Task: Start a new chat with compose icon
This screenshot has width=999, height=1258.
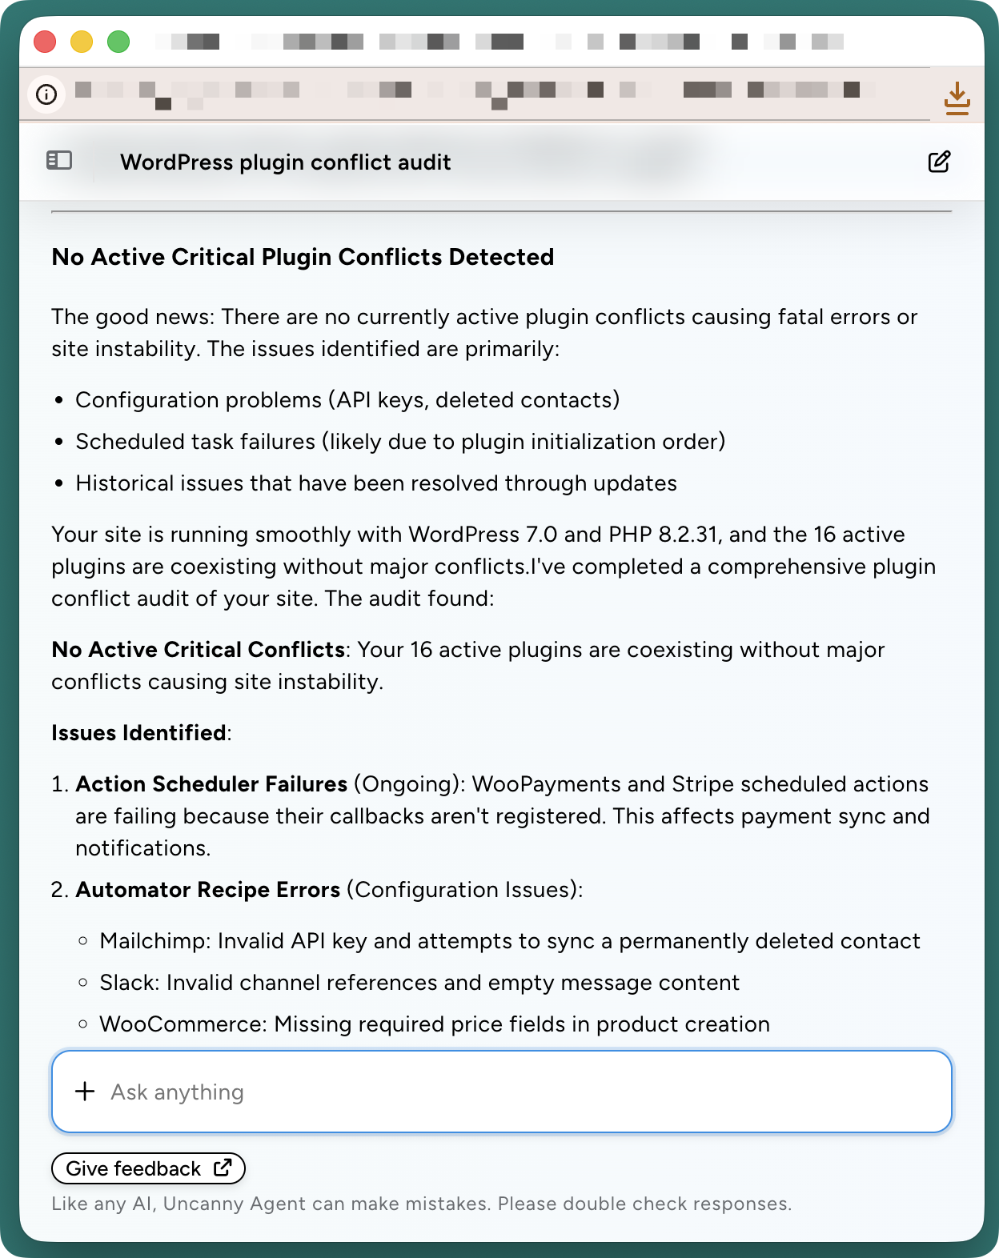Action: [939, 162]
